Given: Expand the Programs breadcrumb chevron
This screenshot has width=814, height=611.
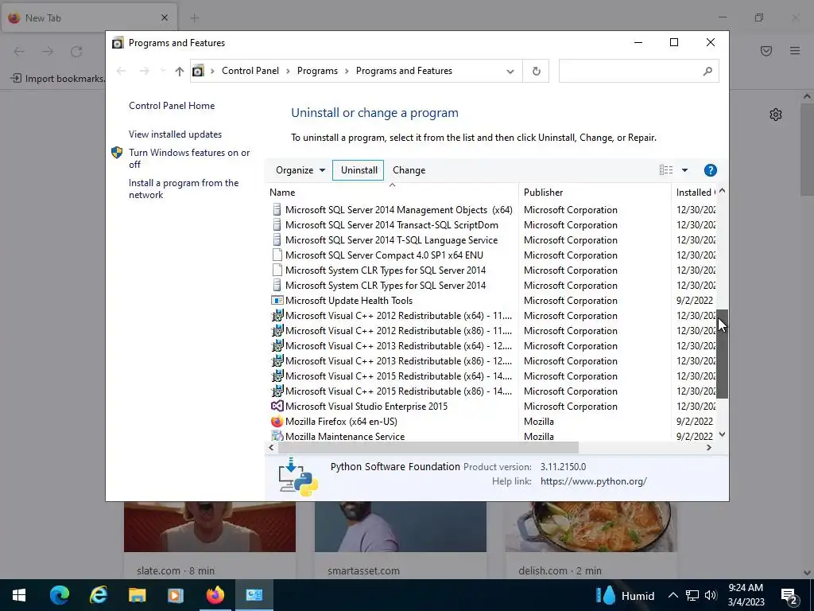Looking at the screenshot, I should pyautogui.click(x=347, y=71).
